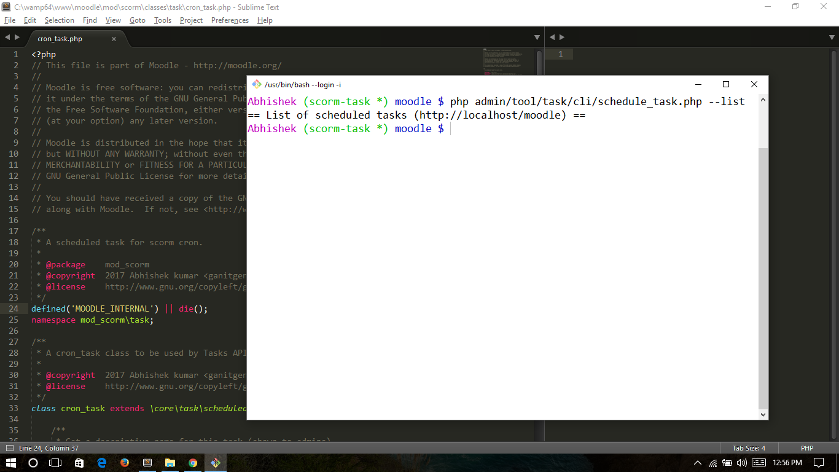Minimize the Sublime Text window

[x=768, y=7]
